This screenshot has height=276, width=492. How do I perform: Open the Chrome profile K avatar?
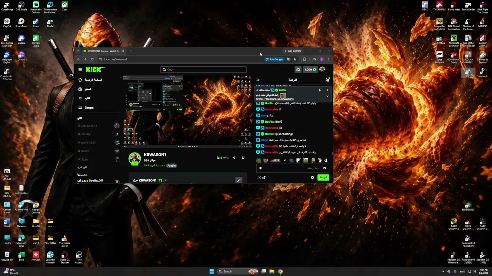point(322,59)
